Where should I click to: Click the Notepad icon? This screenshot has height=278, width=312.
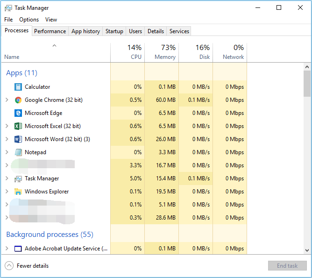18,152
